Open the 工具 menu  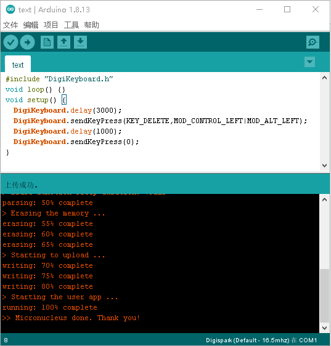point(71,25)
